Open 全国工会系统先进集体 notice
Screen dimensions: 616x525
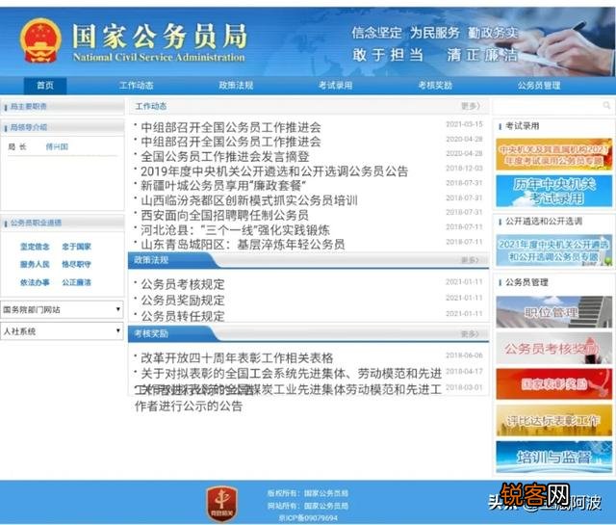click(291, 373)
